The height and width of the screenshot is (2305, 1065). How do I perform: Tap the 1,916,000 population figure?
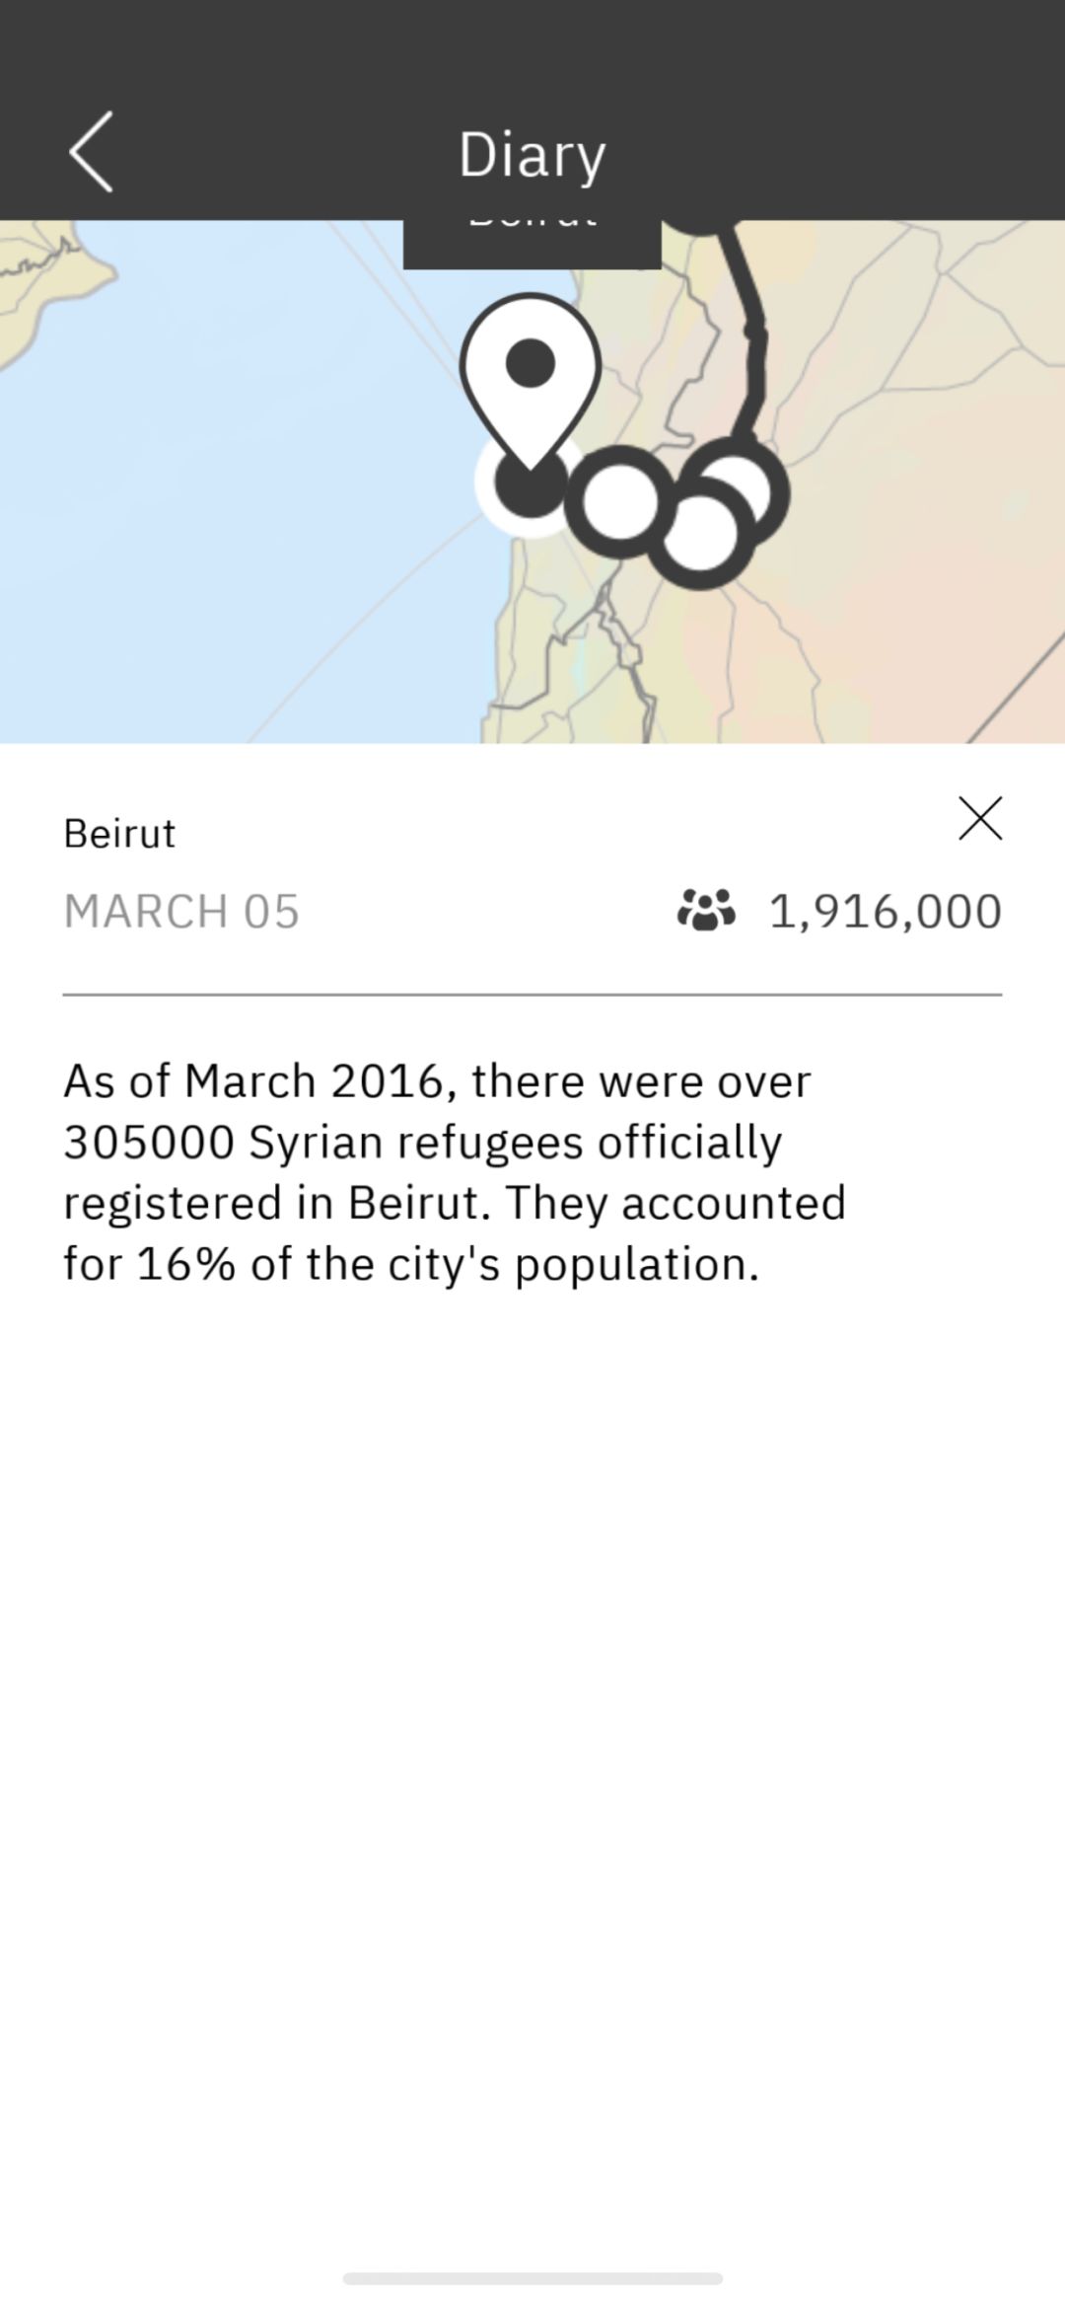pyautogui.click(x=885, y=911)
